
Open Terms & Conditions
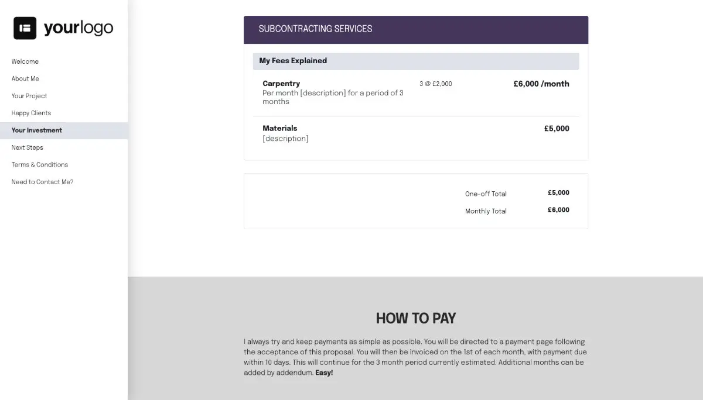click(x=39, y=164)
